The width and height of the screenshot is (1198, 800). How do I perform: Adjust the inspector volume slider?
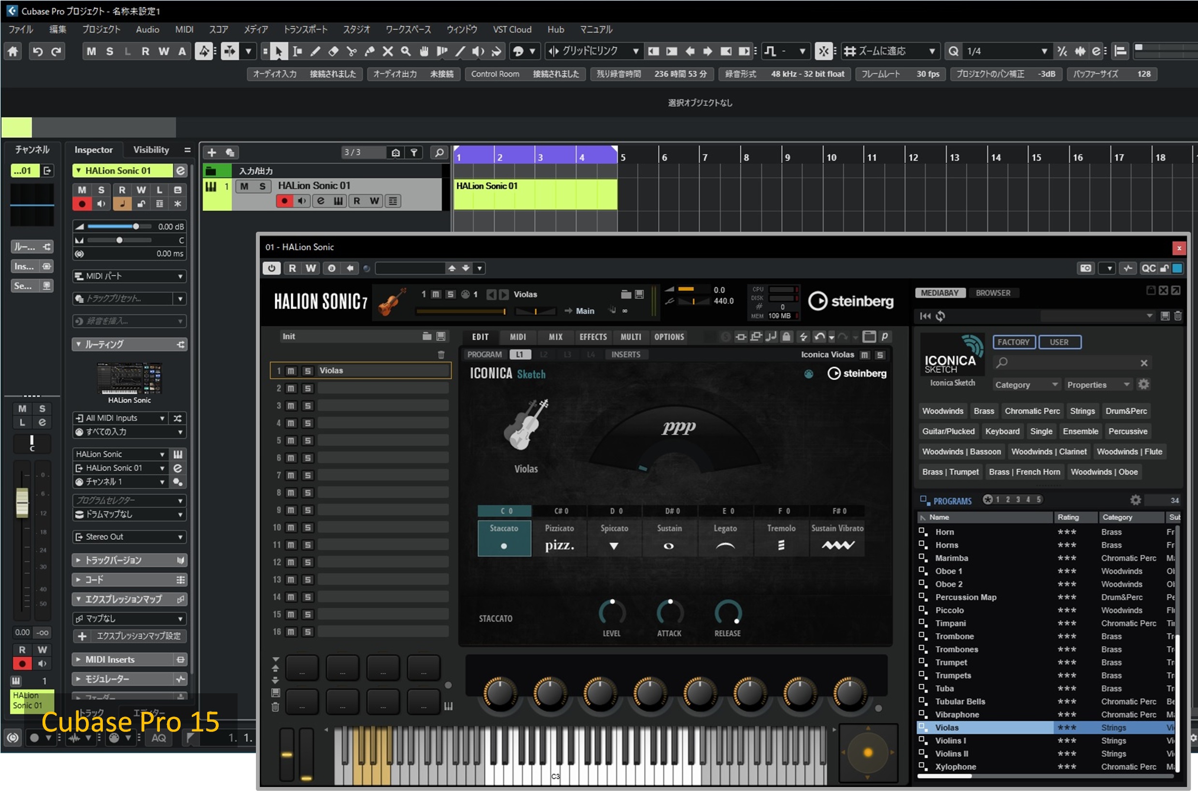point(136,226)
